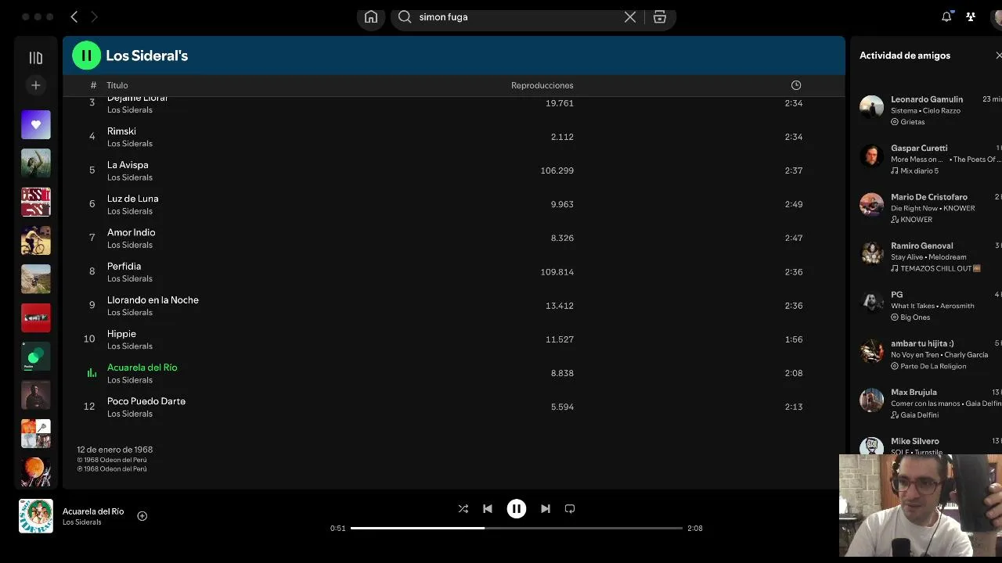Screen dimensions: 1002x563
Task: Open Leonardo Gamulin's friend profile
Action: click(x=927, y=99)
